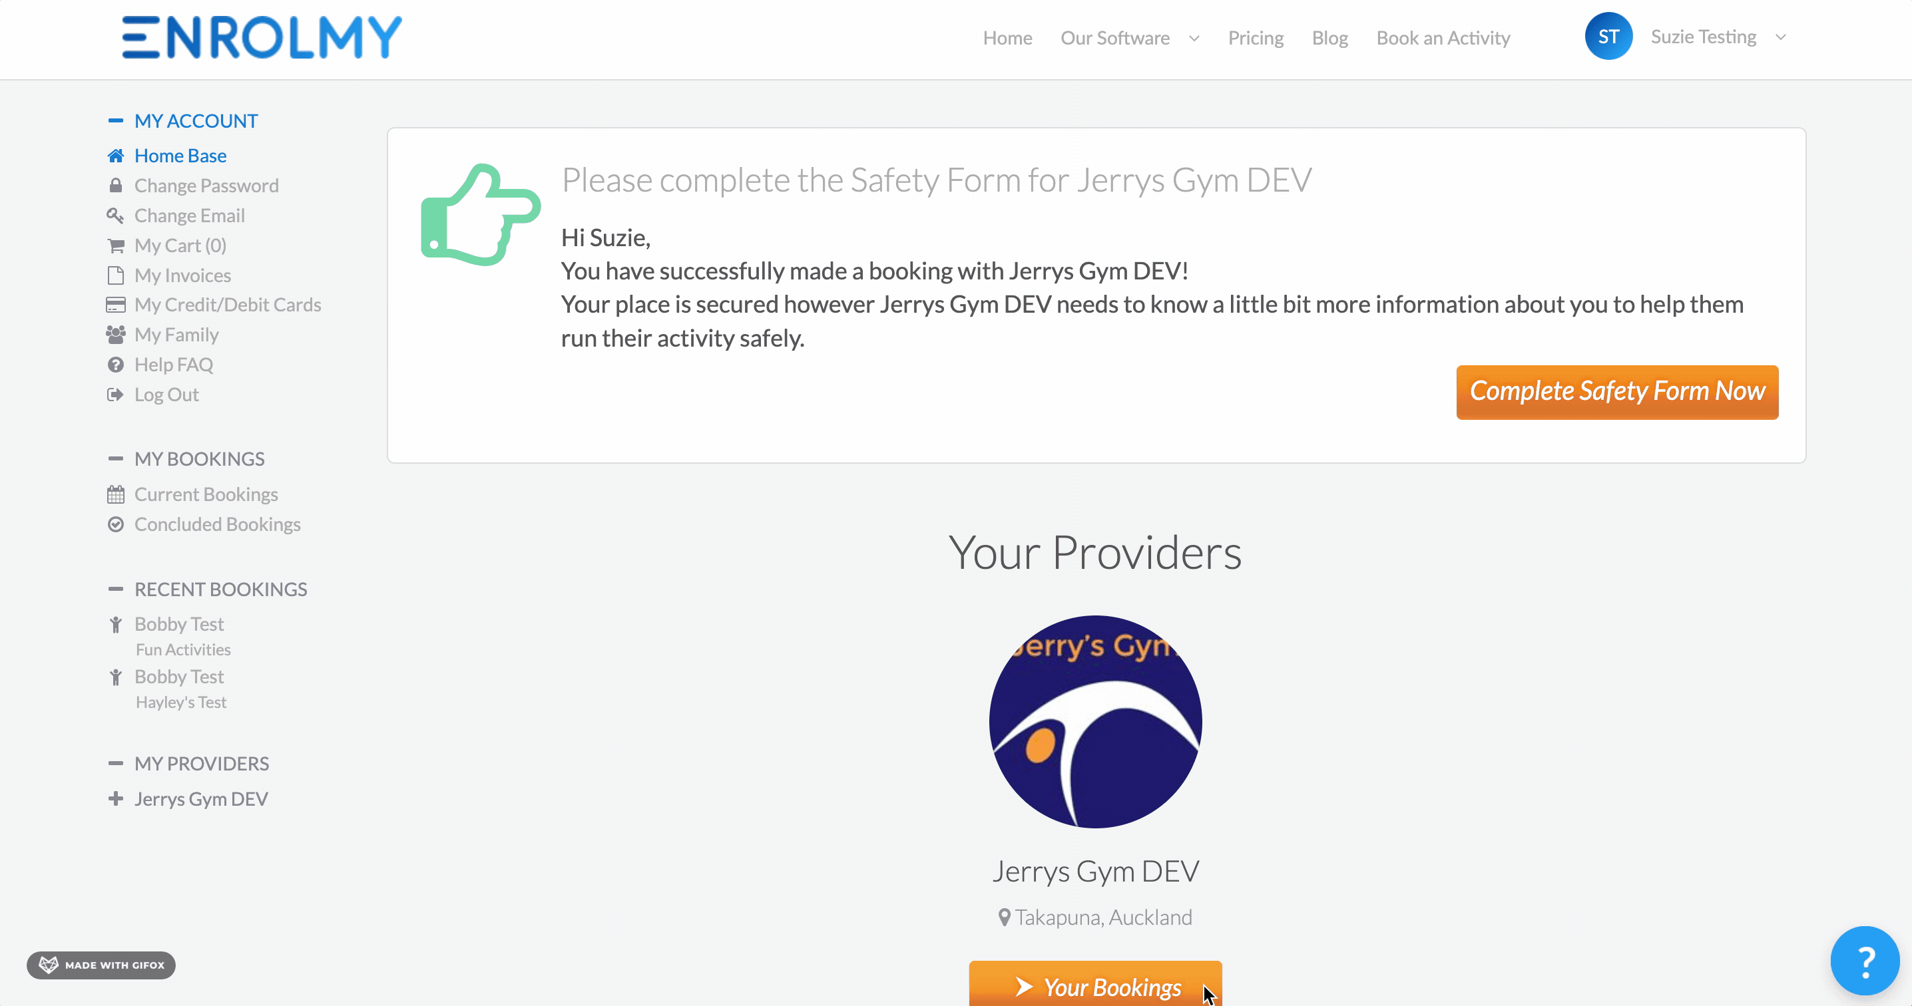Open the Our Software dropdown arrow
The image size is (1912, 1006).
tap(1194, 39)
